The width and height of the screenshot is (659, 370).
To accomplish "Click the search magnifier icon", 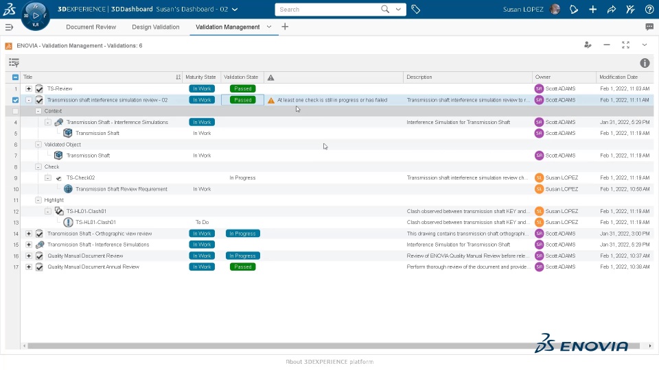I will click(385, 9).
